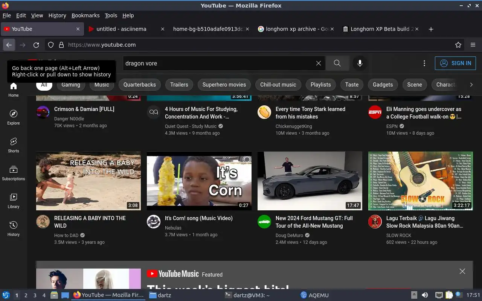Viewport: 482px width, 301px height.
Task: Open Doug DeMuro channel avatar
Action: [x=264, y=222]
